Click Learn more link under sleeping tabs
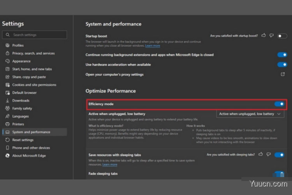This screenshot has width=292, height=195. 110,165
